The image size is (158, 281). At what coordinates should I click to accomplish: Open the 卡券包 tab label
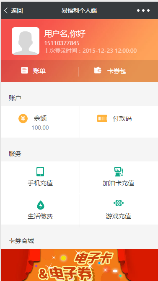pos(117,71)
